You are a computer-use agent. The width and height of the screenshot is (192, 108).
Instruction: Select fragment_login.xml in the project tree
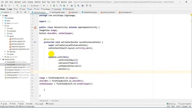point(18,46)
